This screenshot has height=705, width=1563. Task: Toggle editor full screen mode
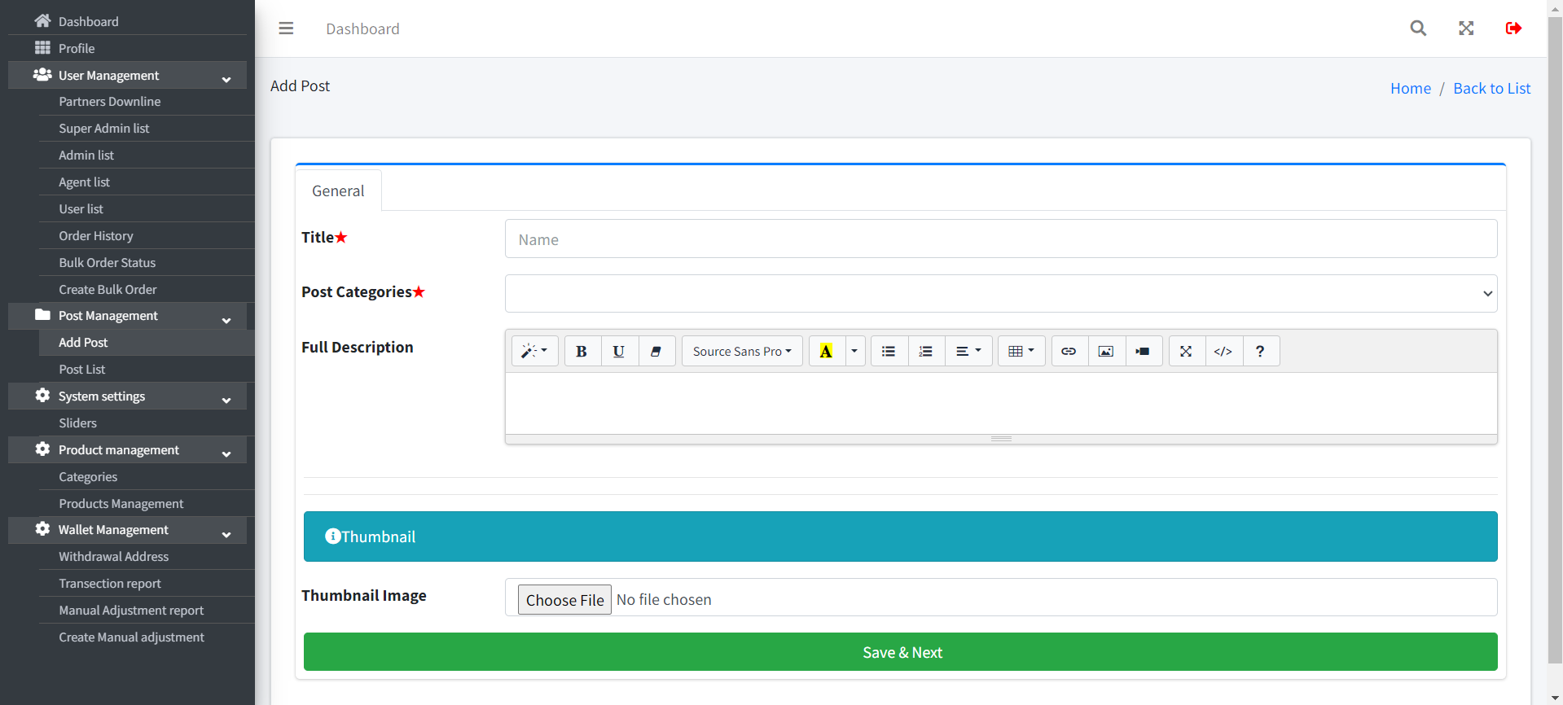point(1186,352)
